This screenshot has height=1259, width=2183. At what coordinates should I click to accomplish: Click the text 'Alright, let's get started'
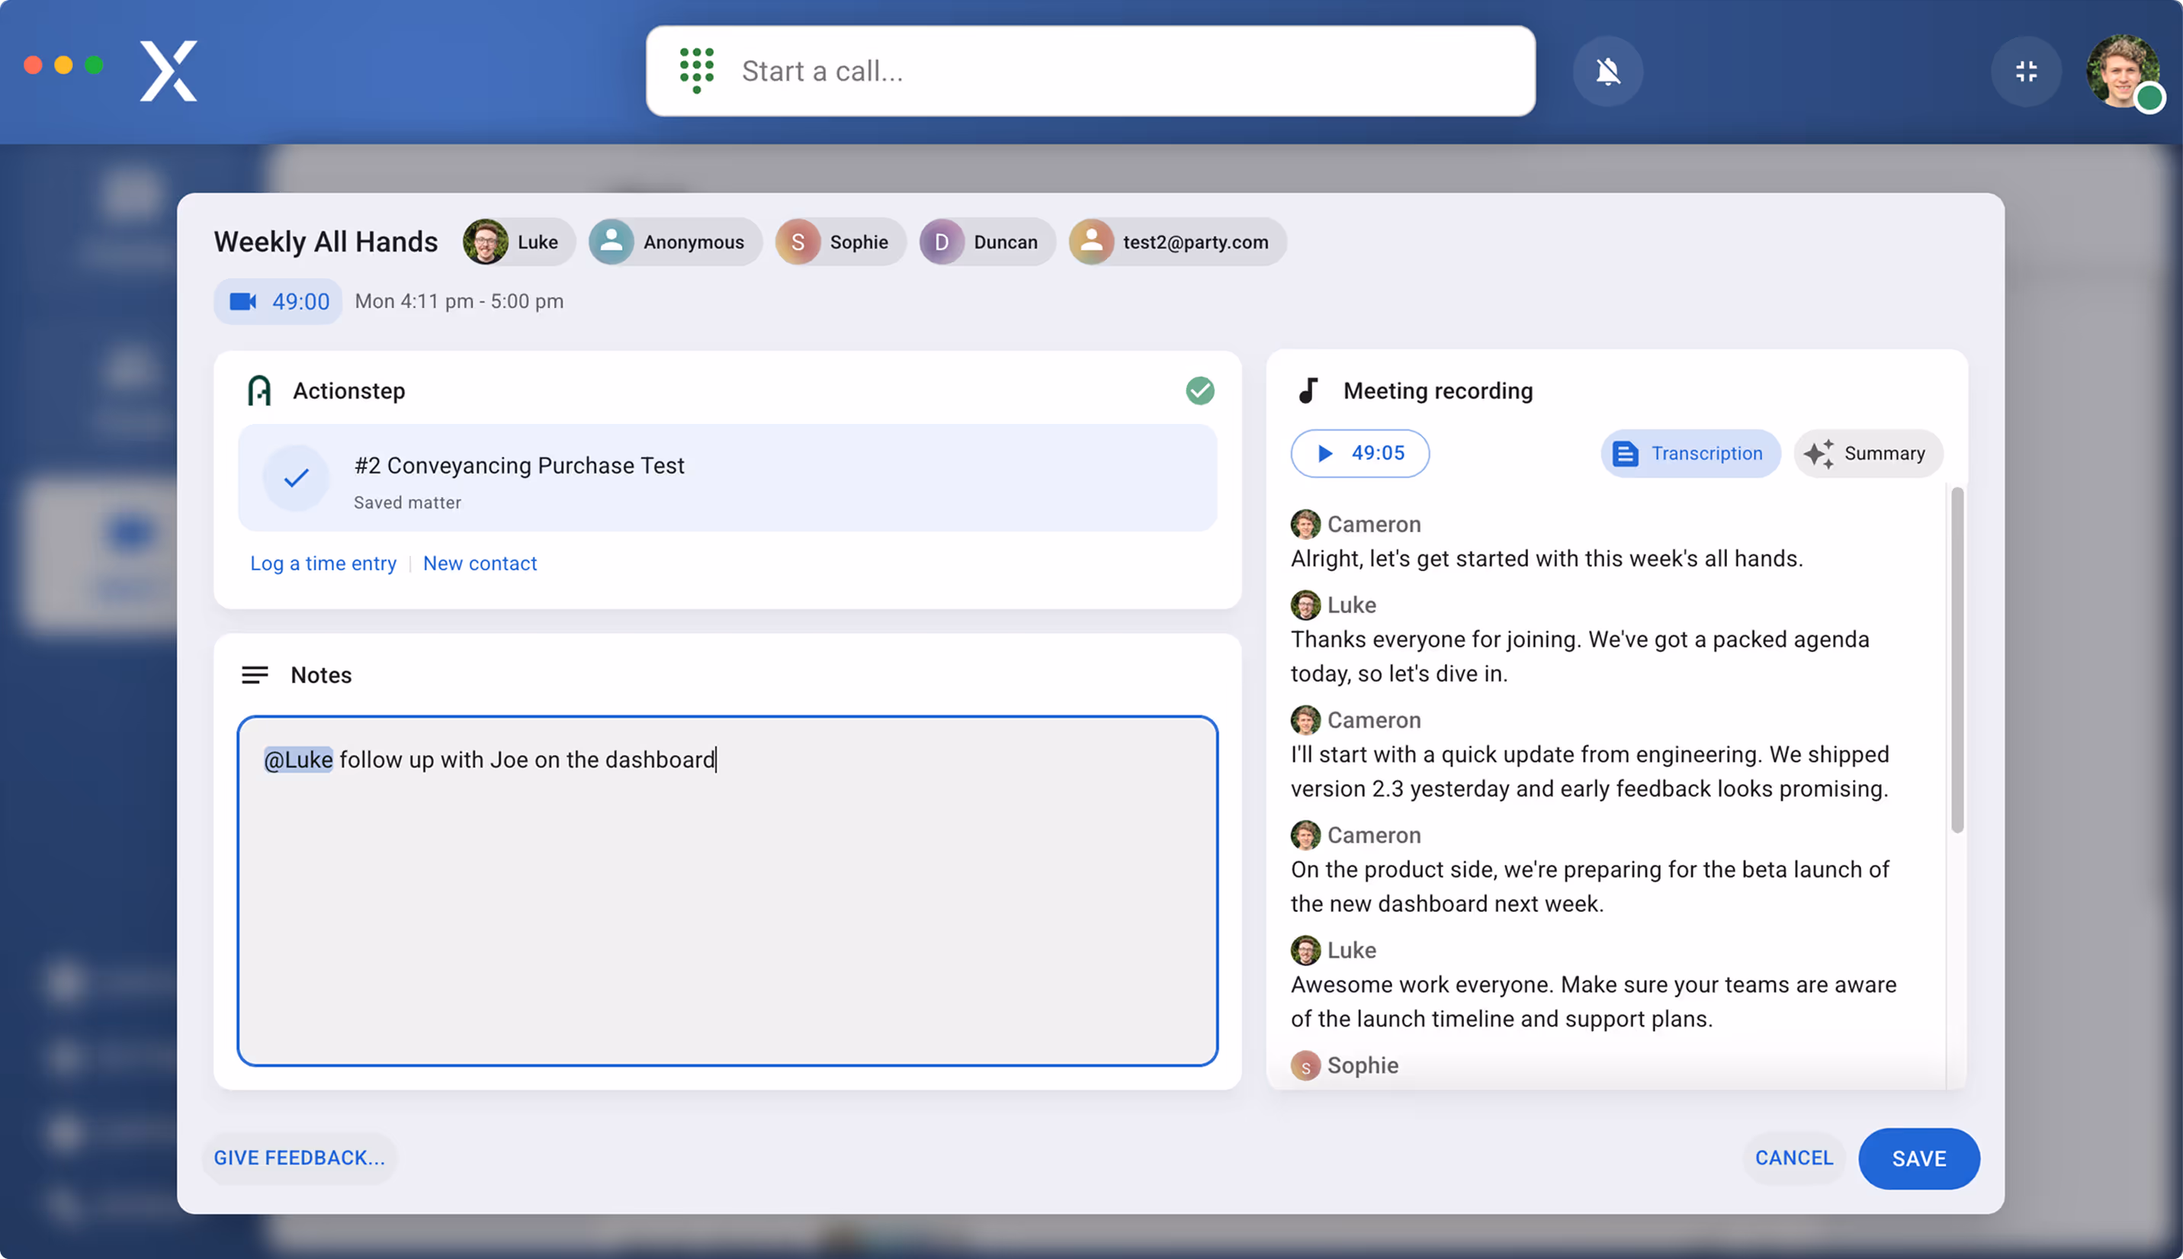point(1546,559)
